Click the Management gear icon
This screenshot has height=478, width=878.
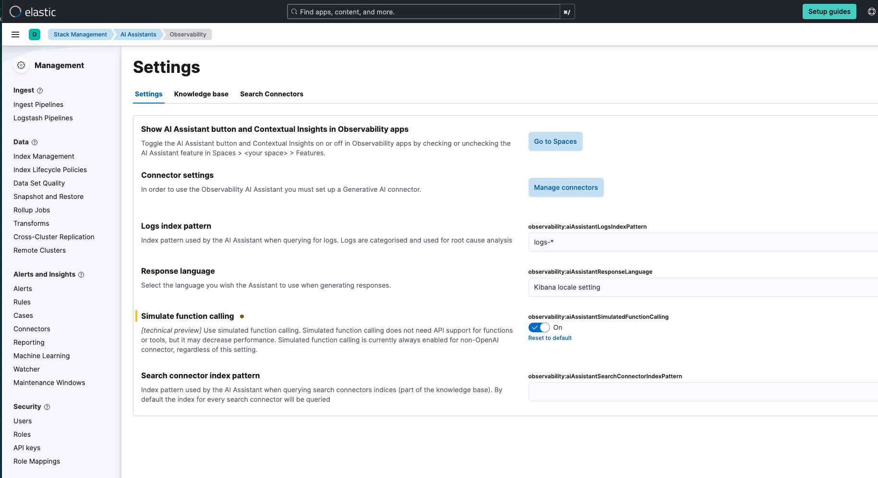pyautogui.click(x=21, y=65)
